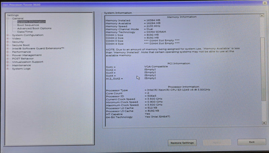
Task: Click the scroll down arrow
Action: pyautogui.click(x=264, y=123)
